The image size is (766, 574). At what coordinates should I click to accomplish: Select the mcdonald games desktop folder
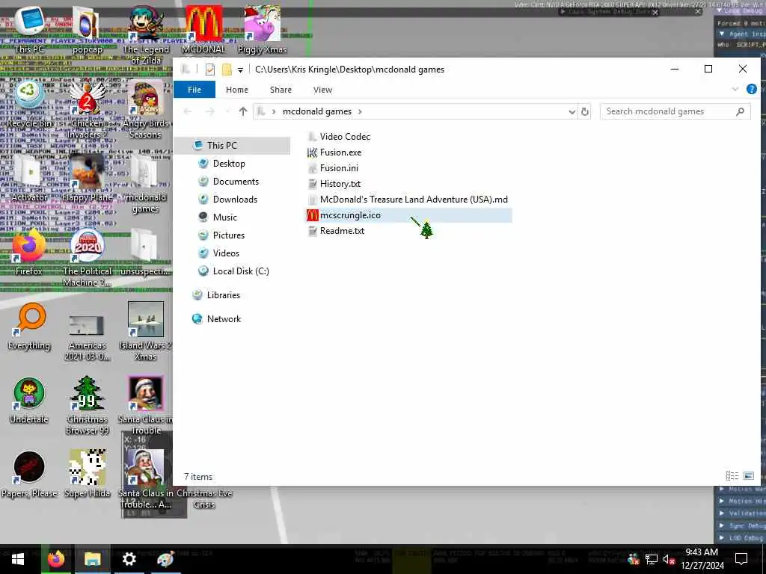(145, 184)
